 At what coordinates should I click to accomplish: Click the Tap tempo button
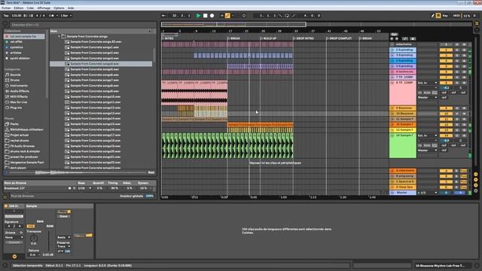click(x=6, y=15)
